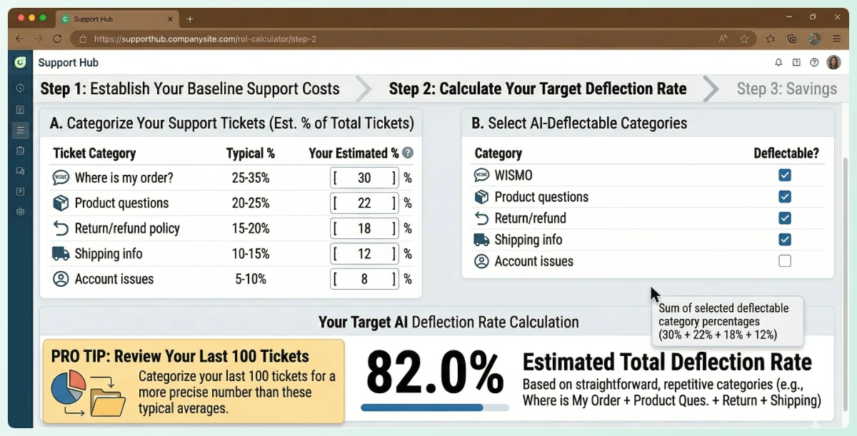
Task: Click the settings gear in left sidebar
Action: pyautogui.click(x=20, y=211)
